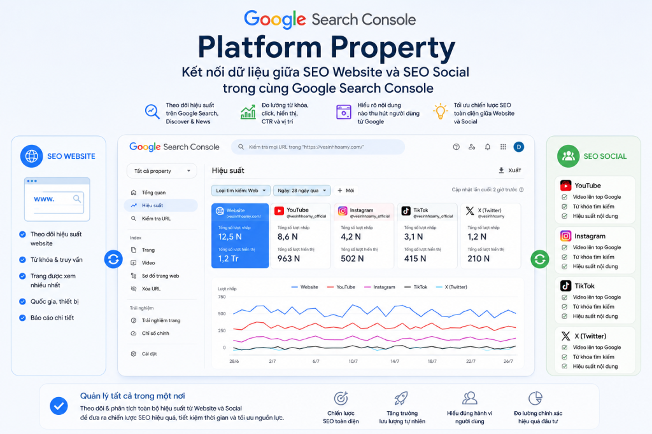Screen dimensions: 652x434
Task: Click the Xuất export button
Action: click(x=510, y=170)
